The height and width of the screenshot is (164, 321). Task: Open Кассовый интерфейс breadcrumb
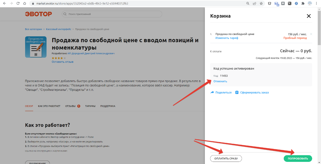59,29
